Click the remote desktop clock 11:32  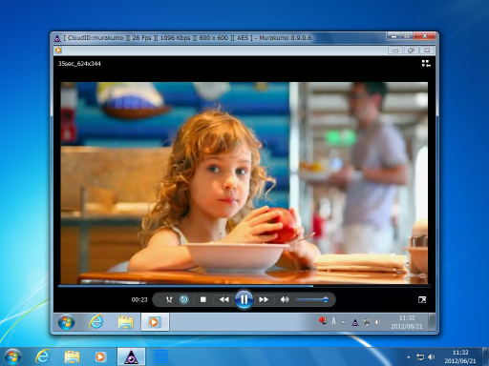click(x=407, y=318)
